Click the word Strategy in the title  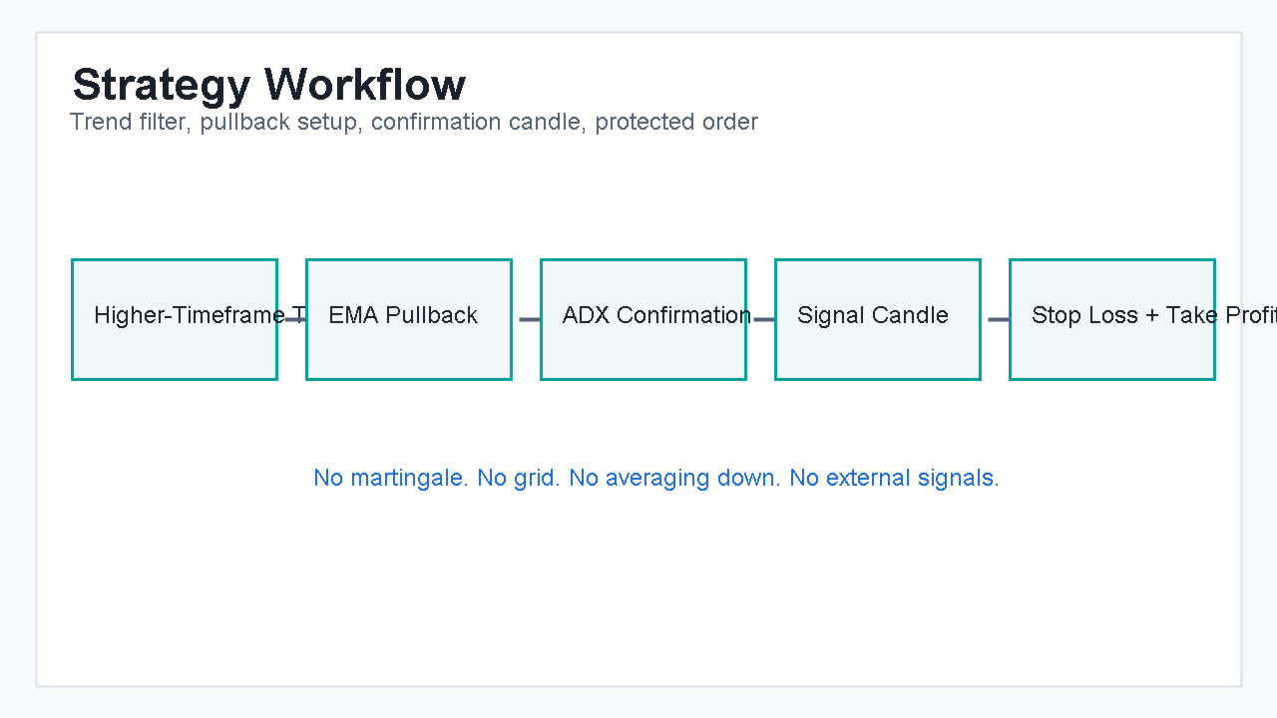tap(162, 86)
